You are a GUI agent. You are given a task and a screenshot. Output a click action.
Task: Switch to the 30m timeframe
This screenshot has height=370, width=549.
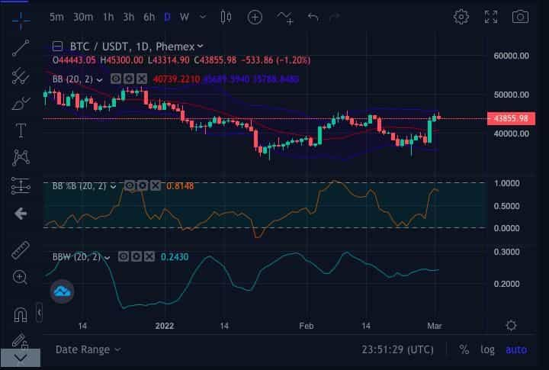[x=83, y=17]
